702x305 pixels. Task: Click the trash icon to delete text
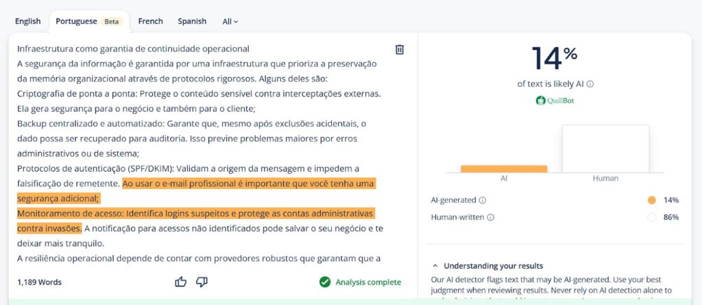pos(400,49)
